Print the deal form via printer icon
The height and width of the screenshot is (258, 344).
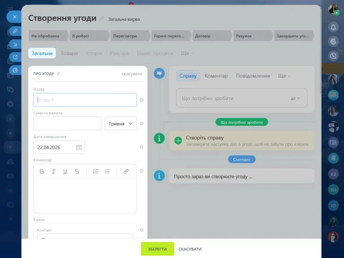[15, 70]
